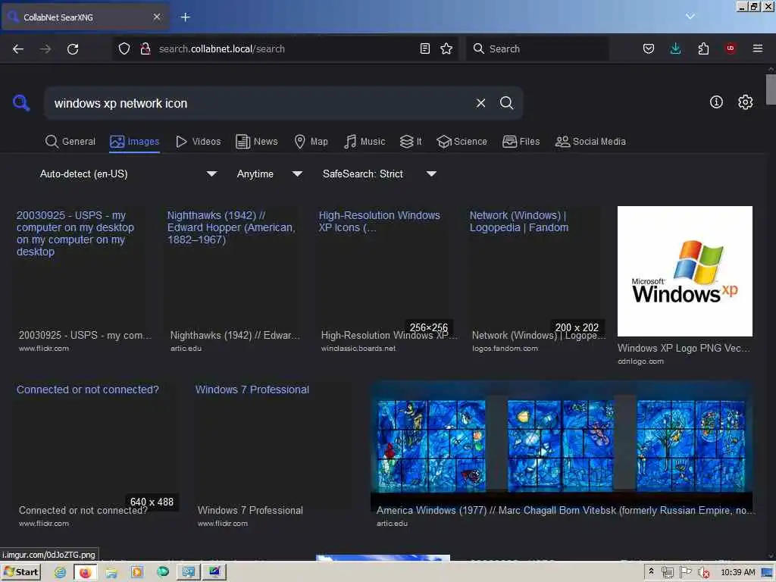Open the News category tab
Screen dimensions: 776x582
[x=257, y=142]
